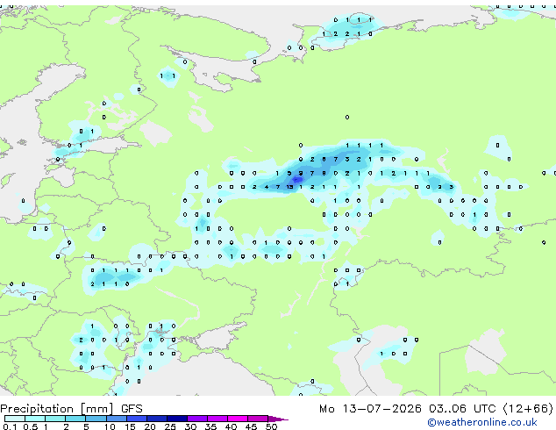Click the '13' precipitation value on the map
The width and height of the screenshot is (556, 430).
[x=289, y=187]
